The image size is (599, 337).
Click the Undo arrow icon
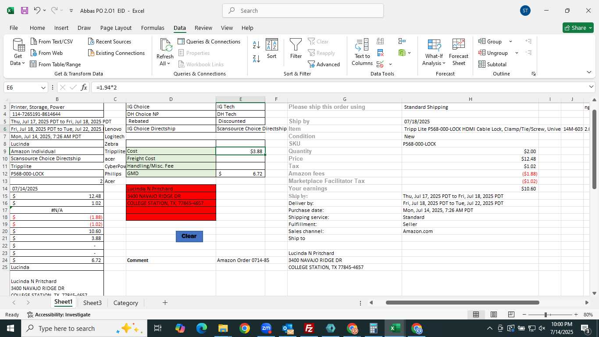click(37, 11)
